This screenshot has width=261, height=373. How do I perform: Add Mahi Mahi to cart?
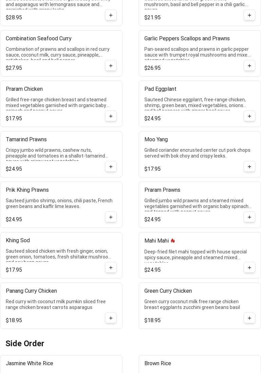click(249, 268)
